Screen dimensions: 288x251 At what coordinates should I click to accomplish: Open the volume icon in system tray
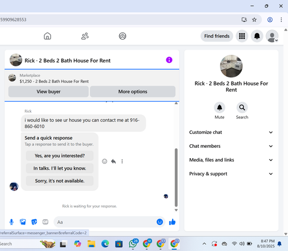pyautogui.click(x=242, y=244)
